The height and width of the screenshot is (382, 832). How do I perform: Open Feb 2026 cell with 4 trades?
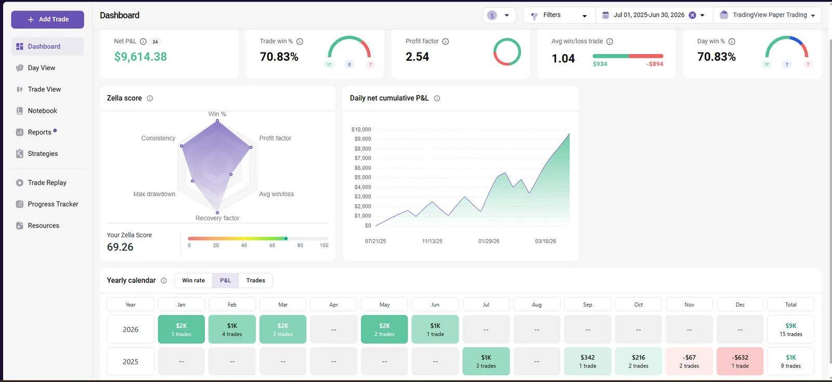(x=232, y=330)
